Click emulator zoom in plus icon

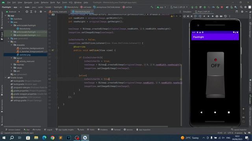[x=243, y=109]
